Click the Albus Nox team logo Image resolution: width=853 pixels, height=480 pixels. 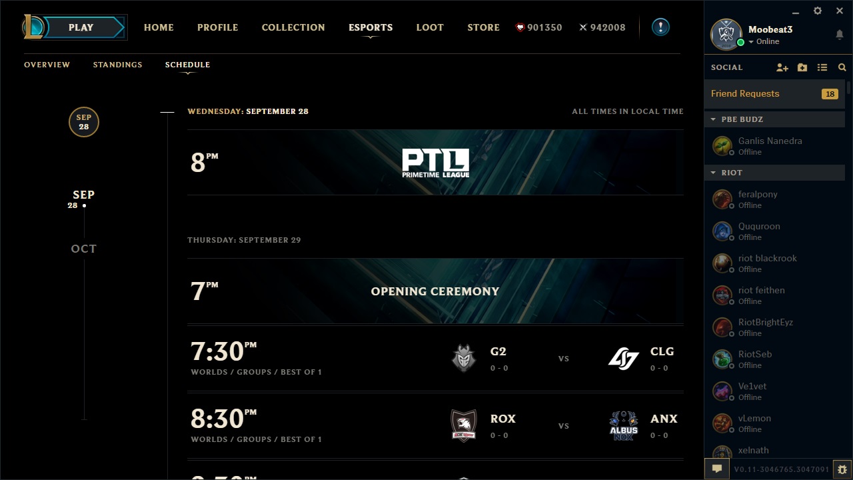(x=624, y=425)
